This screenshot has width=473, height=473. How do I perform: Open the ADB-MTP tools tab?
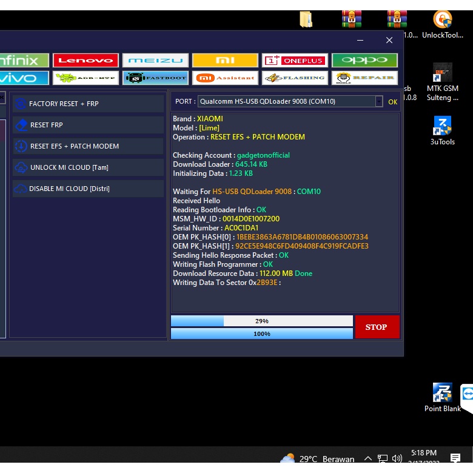click(x=86, y=78)
